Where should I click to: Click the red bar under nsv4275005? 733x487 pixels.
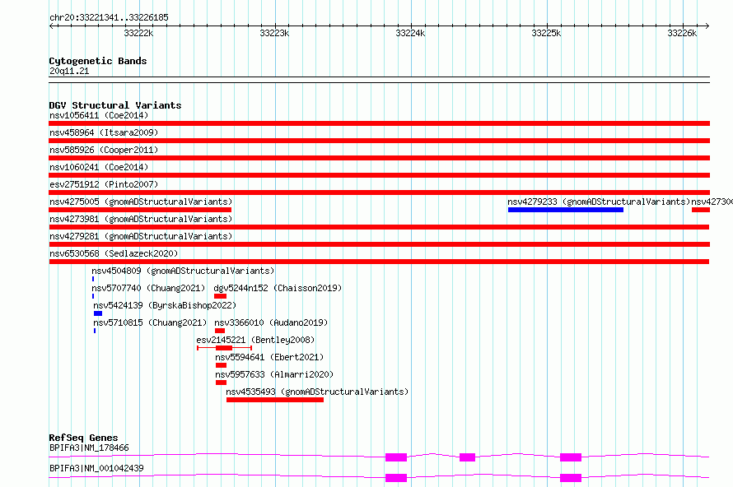140,210
